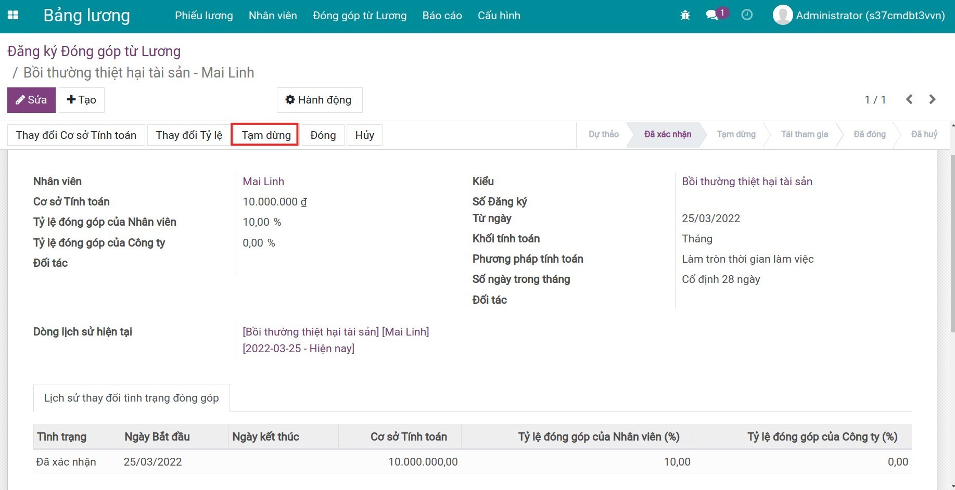Image resolution: width=955 pixels, height=490 pixels.
Task: Click the Tạm dừng action button
Action: [265, 135]
